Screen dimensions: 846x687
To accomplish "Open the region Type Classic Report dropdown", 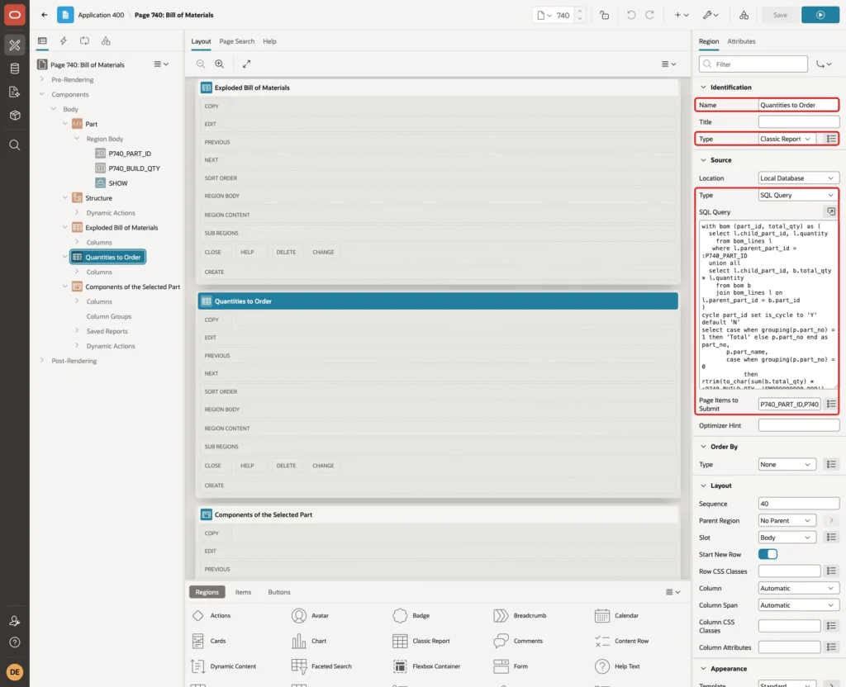I will [x=787, y=139].
